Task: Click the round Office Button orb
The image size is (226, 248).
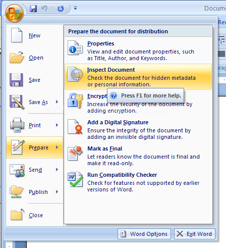Action: [x=14, y=13]
